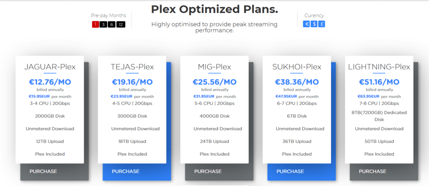
Task: Buy the MIG-Plex plan
Action: click(208, 171)
